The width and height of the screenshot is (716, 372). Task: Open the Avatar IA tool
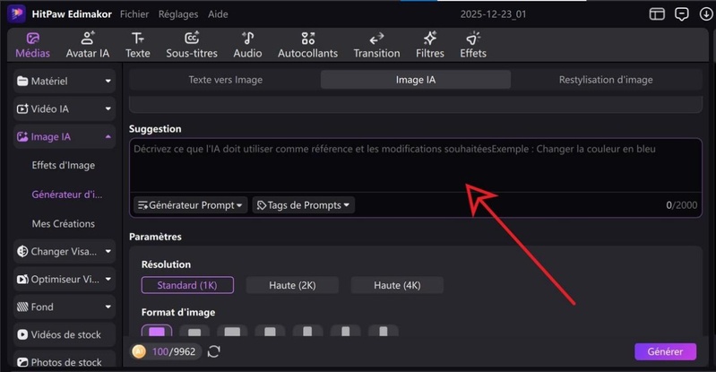88,45
